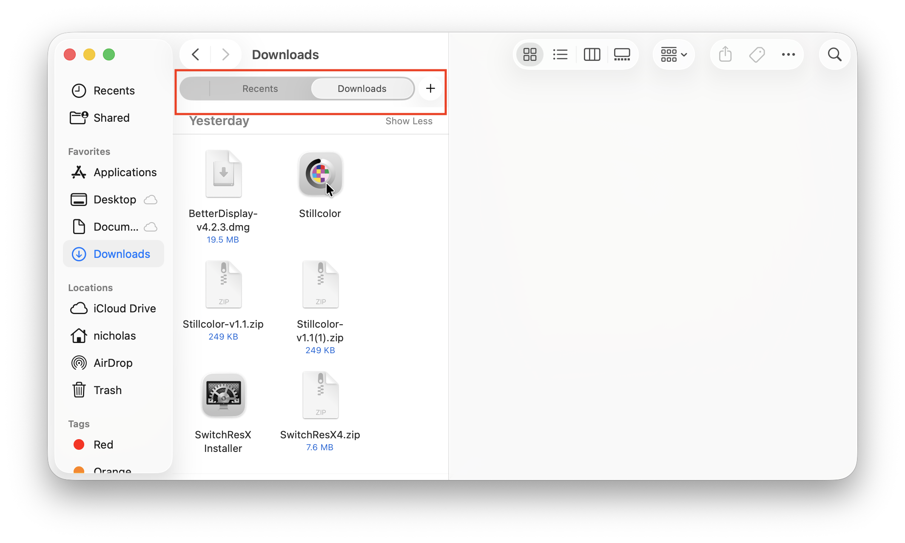The image size is (905, 543).
Task: Add a new tab with plus button
Action: point(430,89)
